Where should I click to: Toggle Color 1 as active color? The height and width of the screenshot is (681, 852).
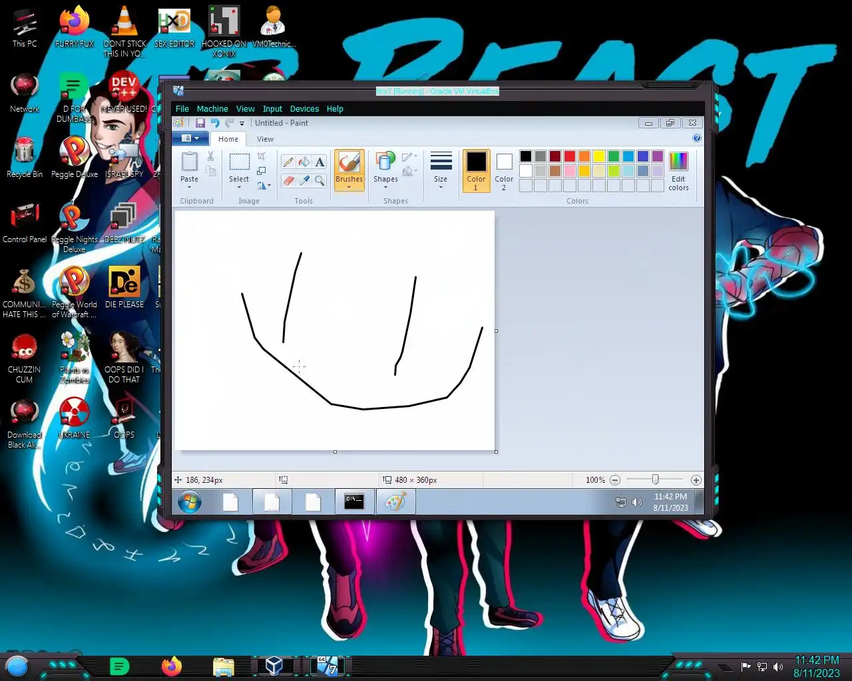pyautogui.click(x=476, y=171)
